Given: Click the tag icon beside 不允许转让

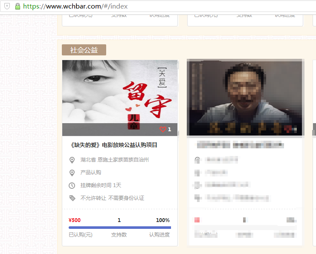Looking at the screenshot, I should (x=72, y=198).
